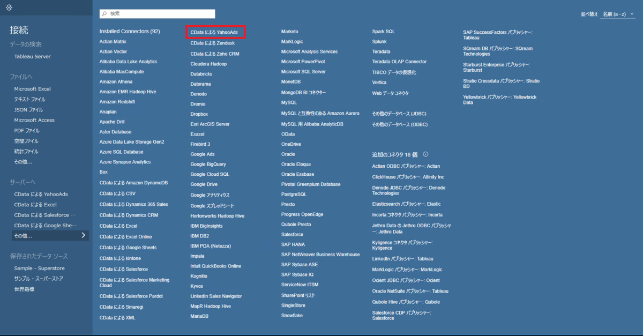Open the 名前 (a - z) sort dropdown
The image size is (643, 336).
point(618,14)
